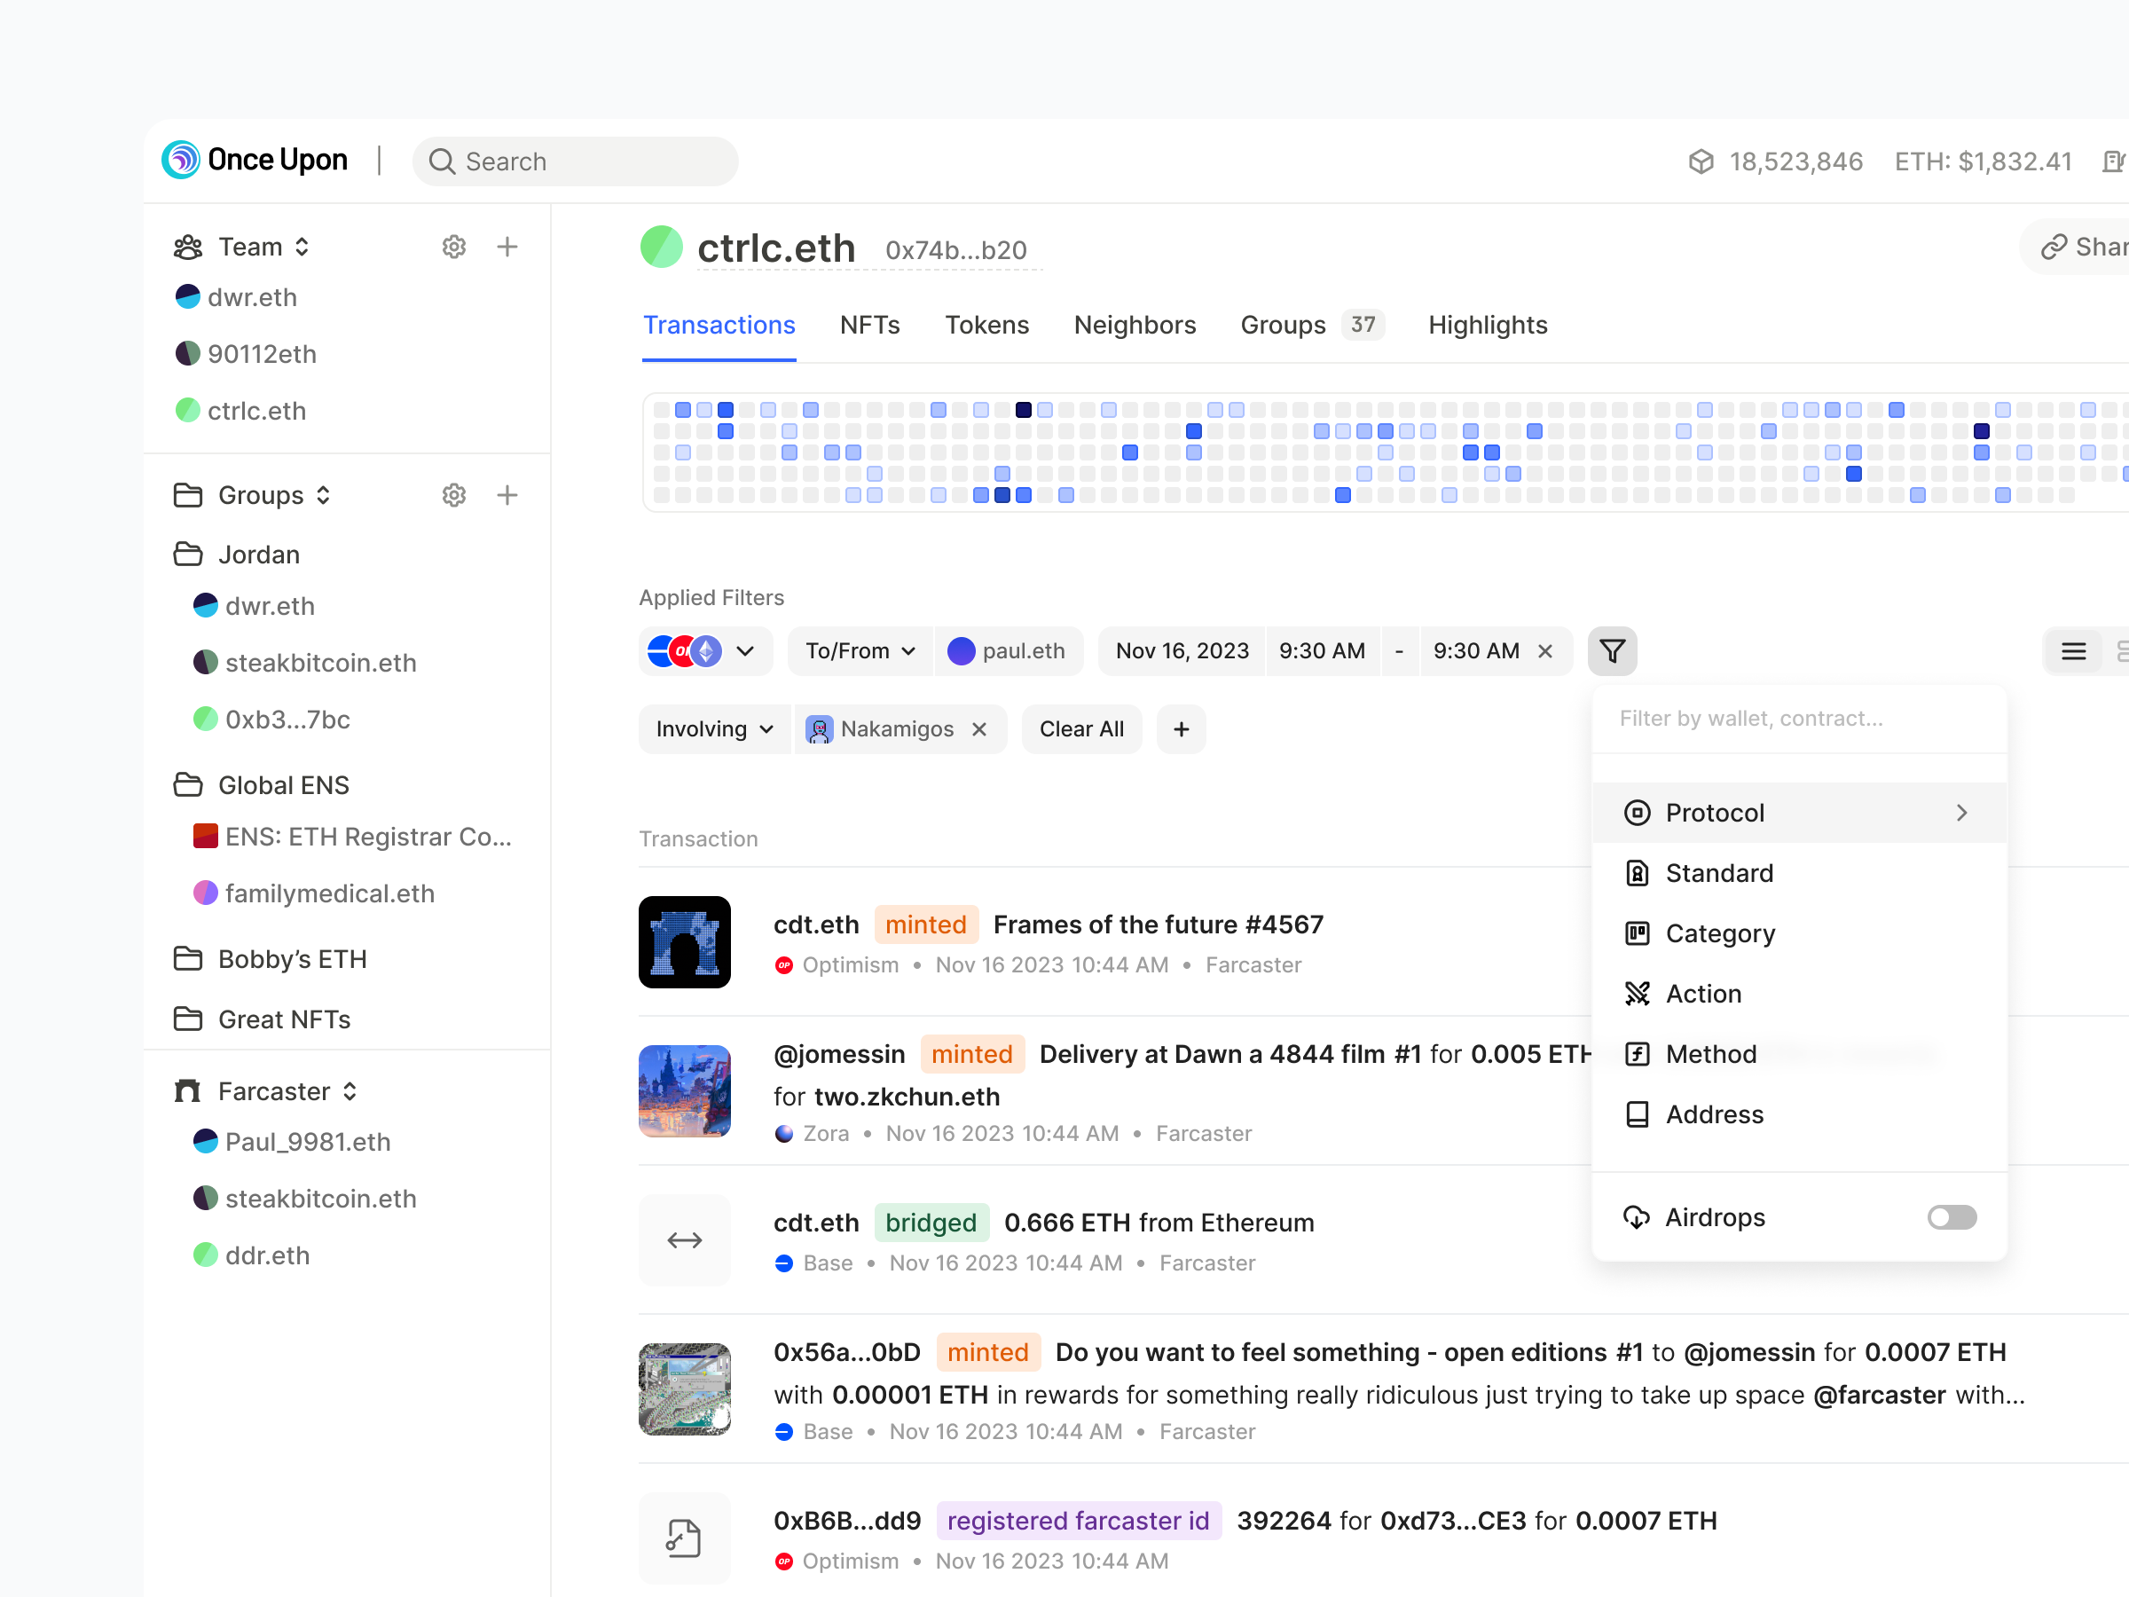Open the funnel filter icon button
The height and width of the screenshot is (1597, 2129).
tap(1612, 650)
